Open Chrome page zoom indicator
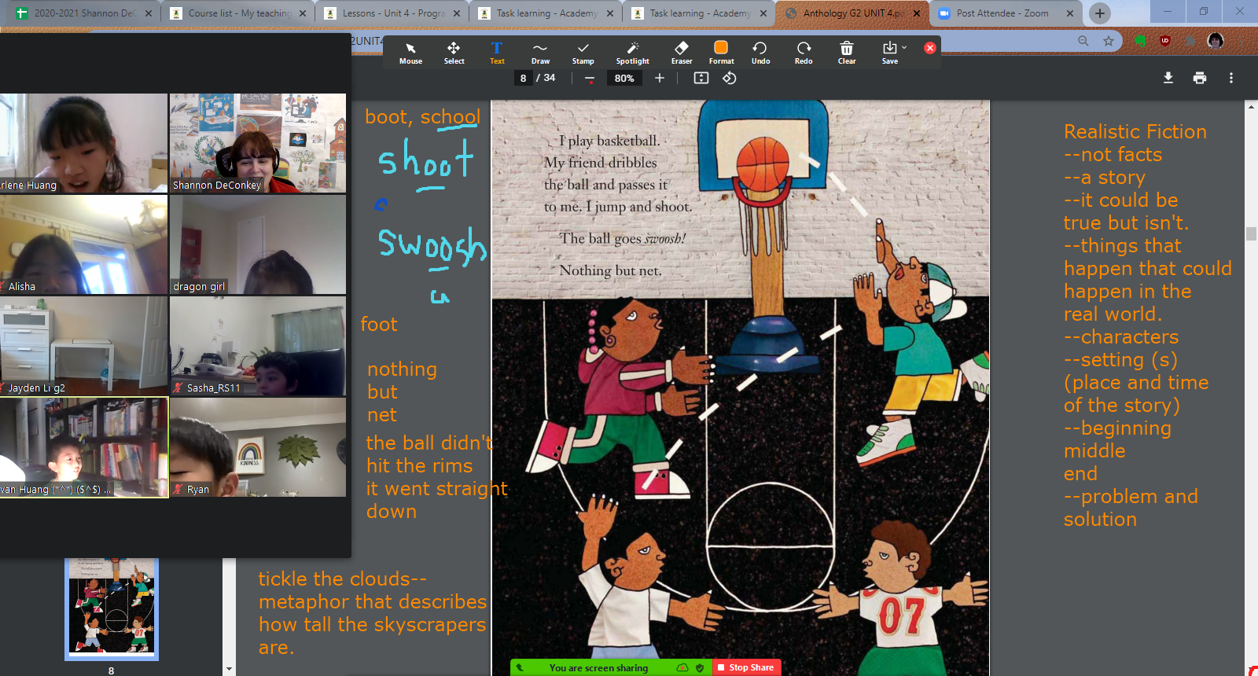Image resolution: width=1258 pixels, height=676 pixels. pyautogui.click(x=1083, y=41)
